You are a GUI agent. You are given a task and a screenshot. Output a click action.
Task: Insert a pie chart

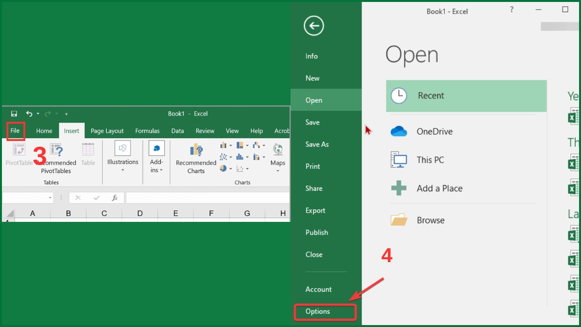(x=223, y=168)
